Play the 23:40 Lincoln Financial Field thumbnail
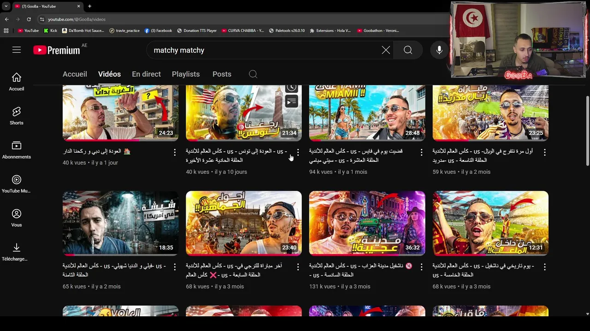This screenshot has height=331, width=590. 244,223
